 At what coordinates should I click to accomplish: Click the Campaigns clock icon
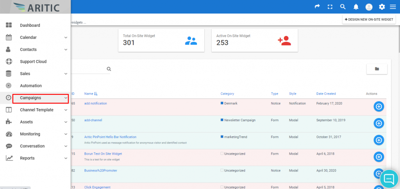(9, 98)
